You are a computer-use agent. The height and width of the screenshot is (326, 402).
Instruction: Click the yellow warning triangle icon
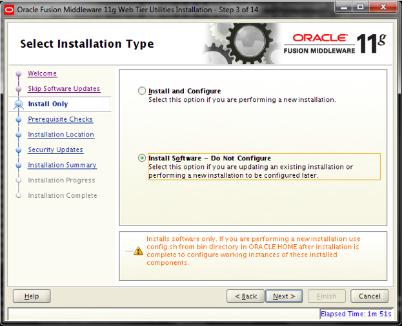click(138, 251)
